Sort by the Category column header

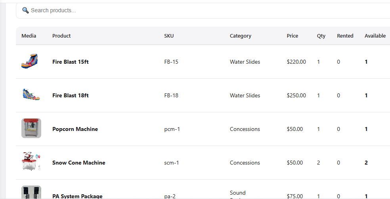(240, 36)
